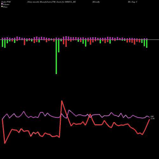The height and width of the screenshot is (159, 159).
Task: Click the MunafaSutra charts for MBECL_BE heading
Action: 52,2
